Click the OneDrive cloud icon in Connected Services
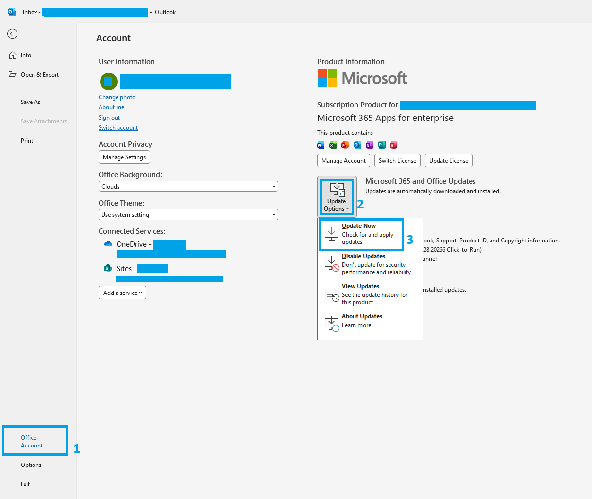The height and width of the screenshot is (499, 592). tap(108, 244)
